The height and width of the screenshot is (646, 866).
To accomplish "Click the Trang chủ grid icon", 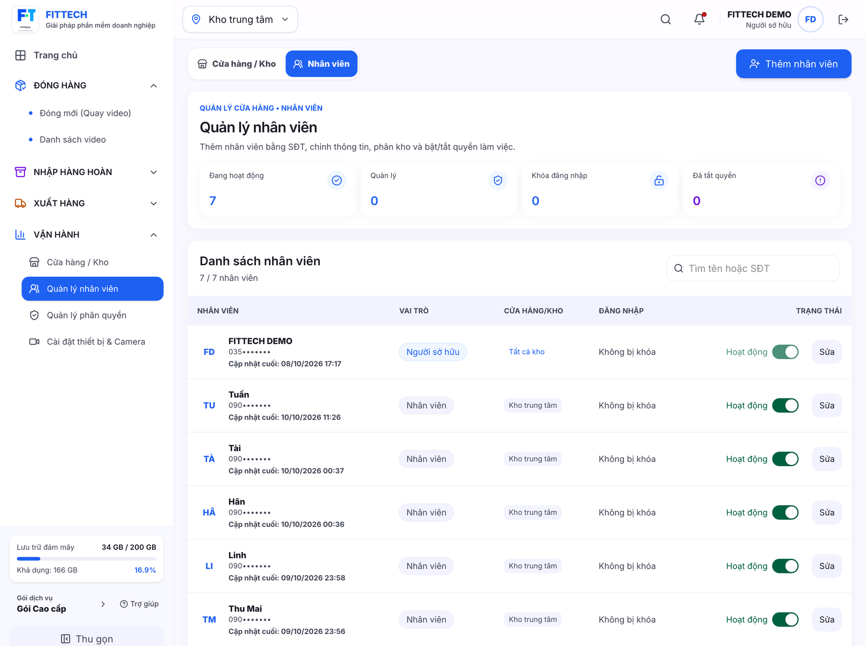I will point(21,55).
